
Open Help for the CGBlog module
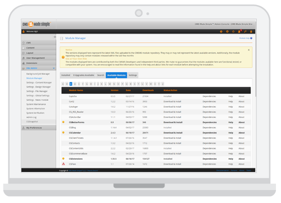click(230, 127)
